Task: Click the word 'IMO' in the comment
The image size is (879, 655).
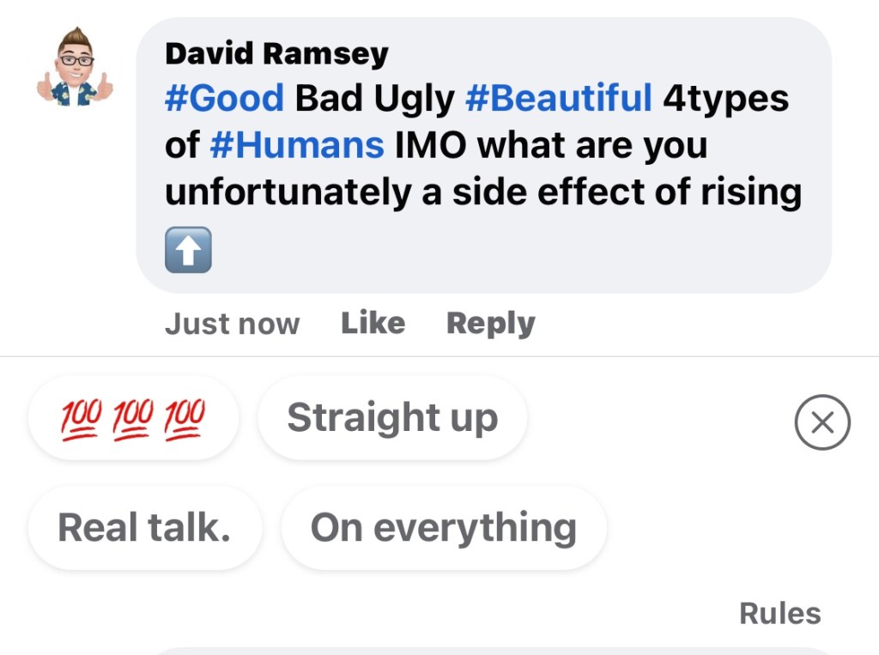Action: (x=431, y=145)
